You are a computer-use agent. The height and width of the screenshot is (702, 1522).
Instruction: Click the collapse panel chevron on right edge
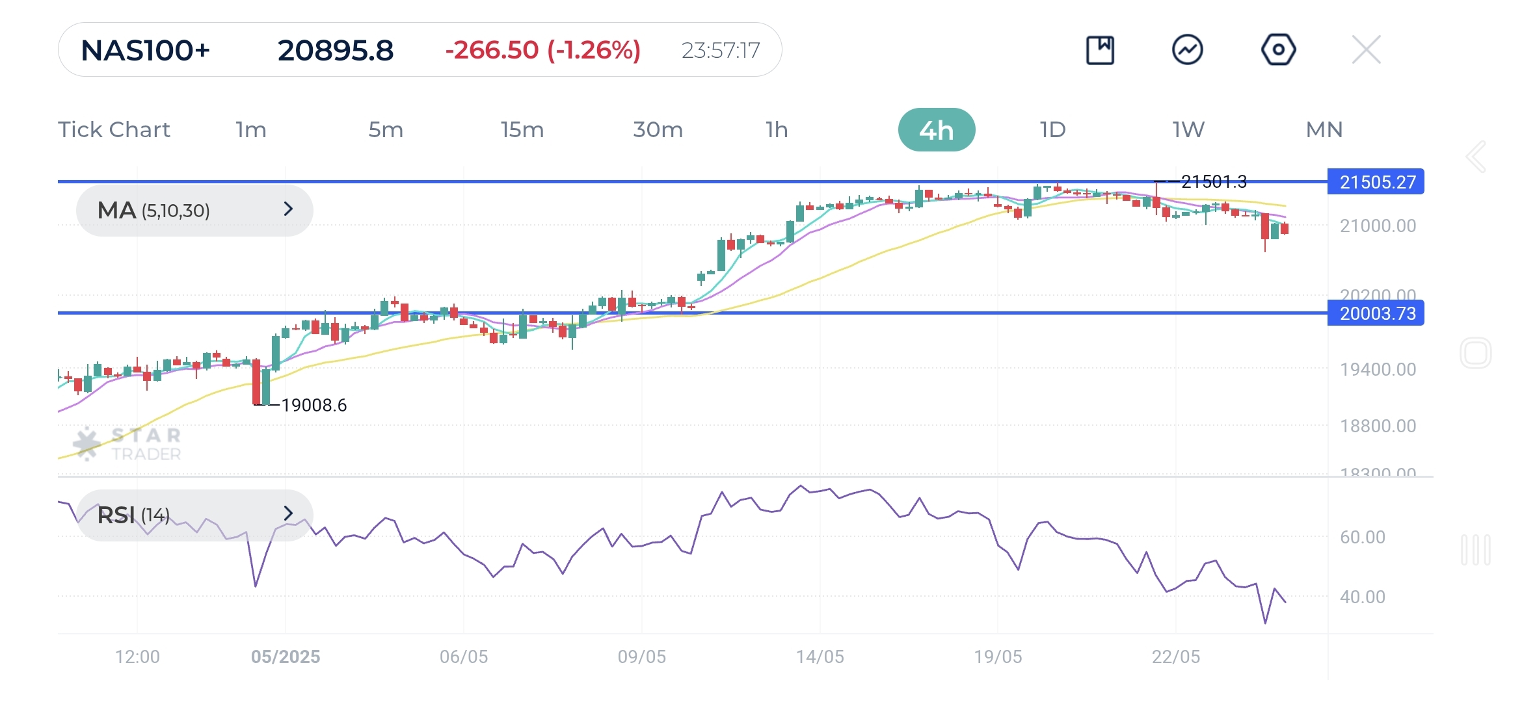point(1477,156)
